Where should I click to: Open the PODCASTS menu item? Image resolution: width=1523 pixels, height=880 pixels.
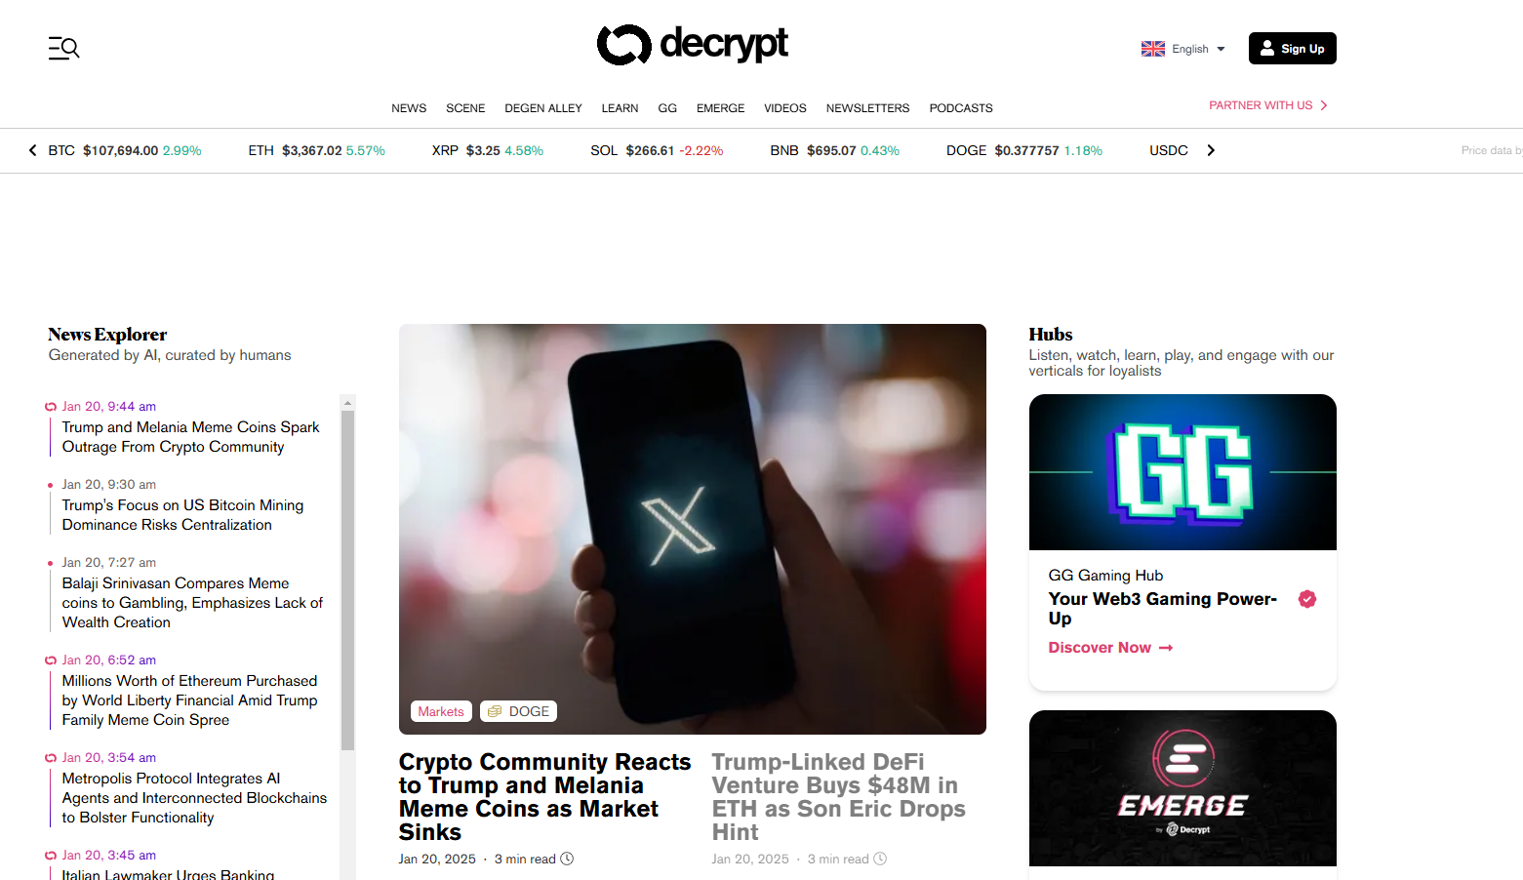click(x=961, y=108)
